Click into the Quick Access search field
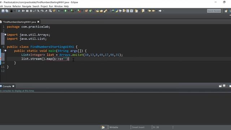This screenshot has width=231, height=130. point(214,11)
